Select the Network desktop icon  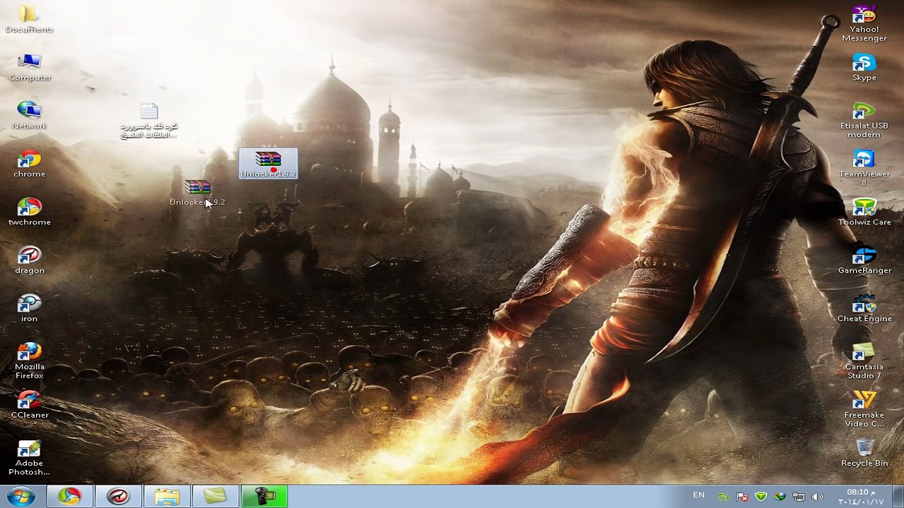29,116
